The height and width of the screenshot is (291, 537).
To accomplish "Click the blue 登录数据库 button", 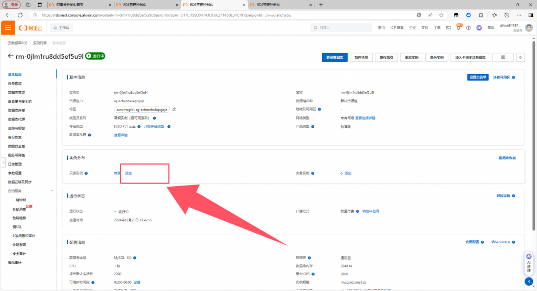I will 335,57.
